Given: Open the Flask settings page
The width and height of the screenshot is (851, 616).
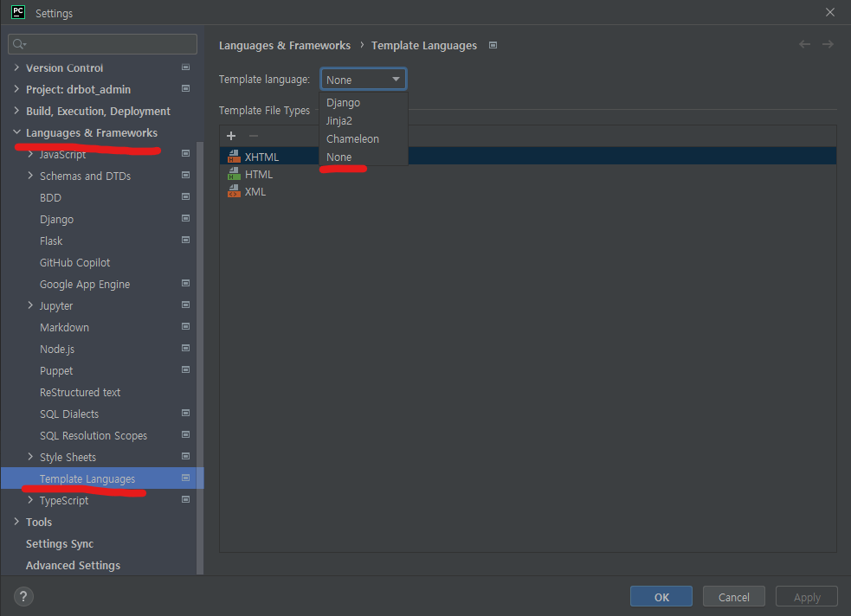Looking at the screenshot, I should click(x=51, y=241).
